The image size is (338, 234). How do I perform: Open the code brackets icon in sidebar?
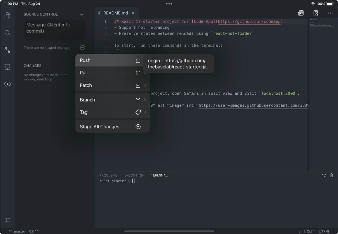point(7,84)
